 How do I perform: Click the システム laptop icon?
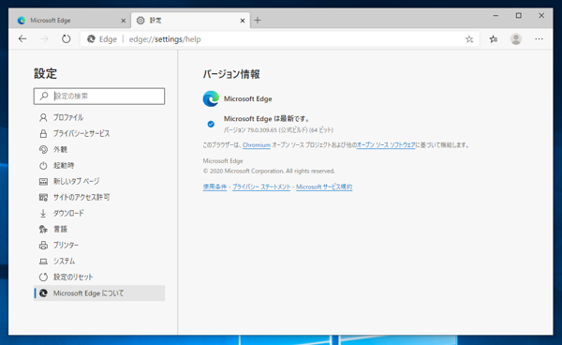tap(43, 261)
